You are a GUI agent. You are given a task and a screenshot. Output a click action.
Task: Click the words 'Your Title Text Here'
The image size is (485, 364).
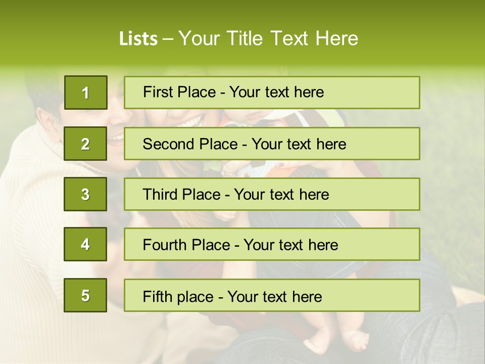click(x=268, y=38)
